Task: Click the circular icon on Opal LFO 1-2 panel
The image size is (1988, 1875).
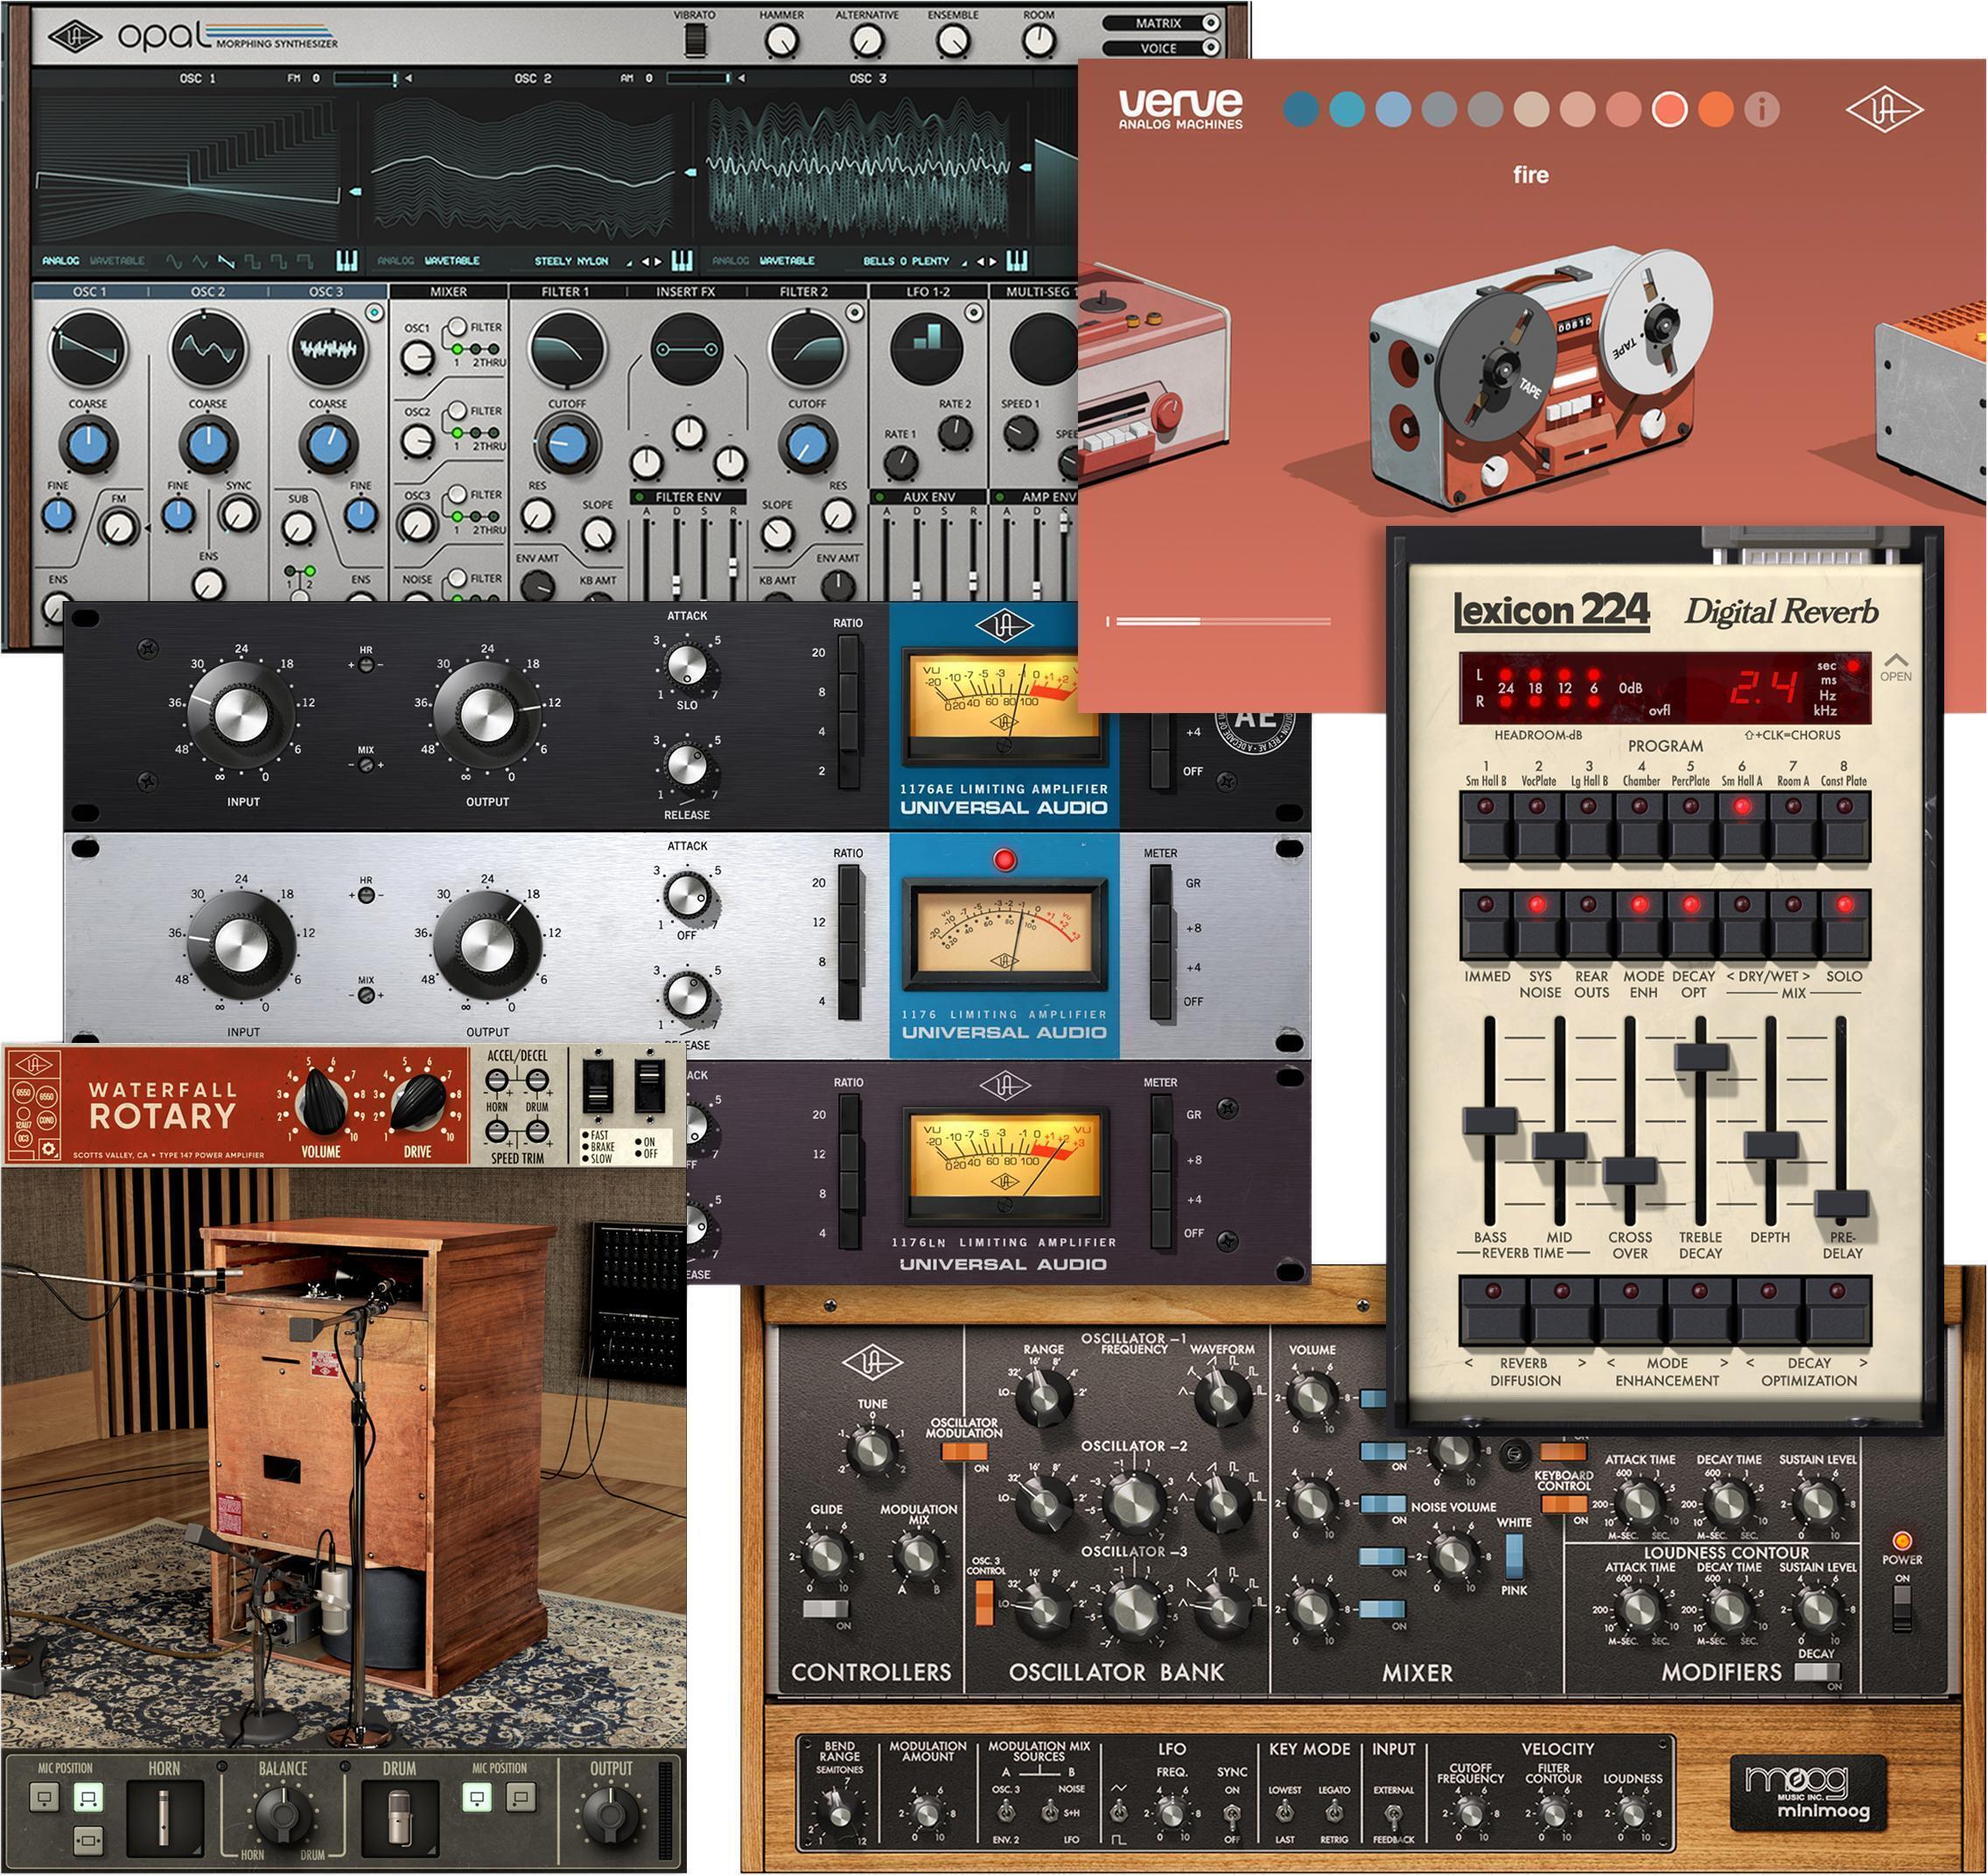Action: [974, 313]
